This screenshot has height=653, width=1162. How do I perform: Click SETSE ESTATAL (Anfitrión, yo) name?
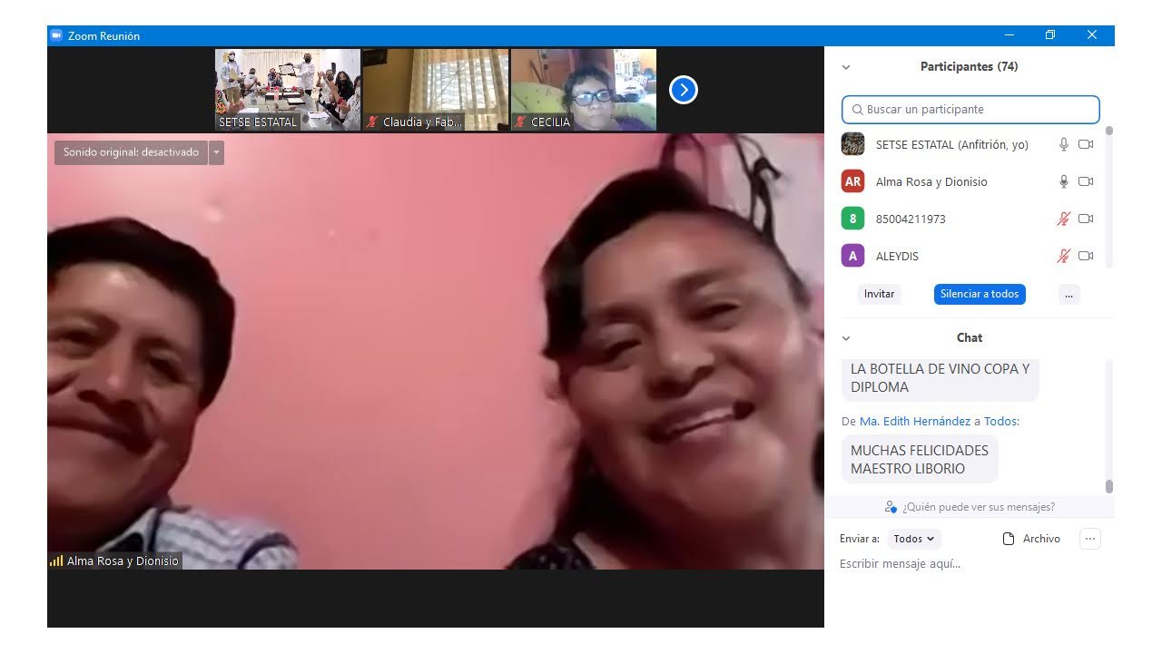[951, 144]
